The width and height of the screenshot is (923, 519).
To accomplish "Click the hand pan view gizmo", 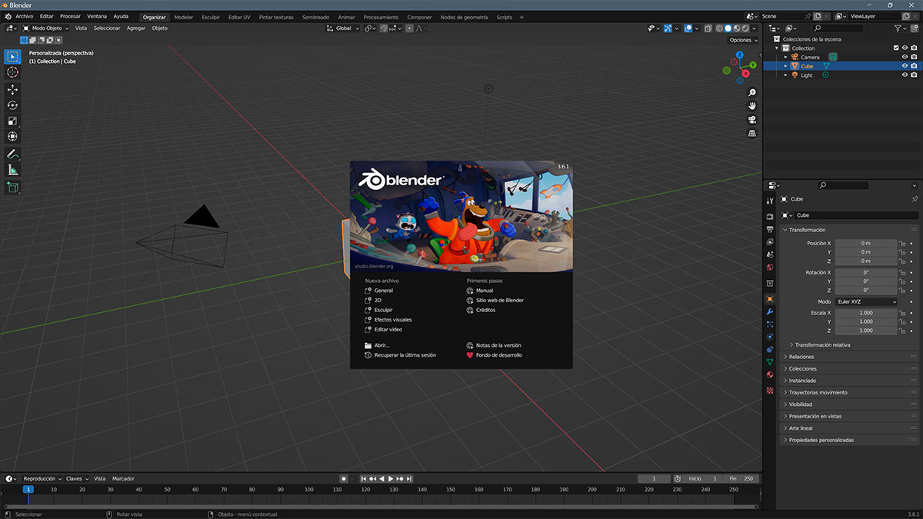I will tap(752, 105).
